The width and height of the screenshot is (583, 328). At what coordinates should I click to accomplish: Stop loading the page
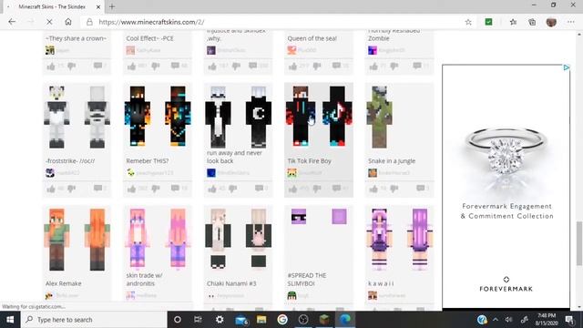pyautogui.click(x=49, y=22)
